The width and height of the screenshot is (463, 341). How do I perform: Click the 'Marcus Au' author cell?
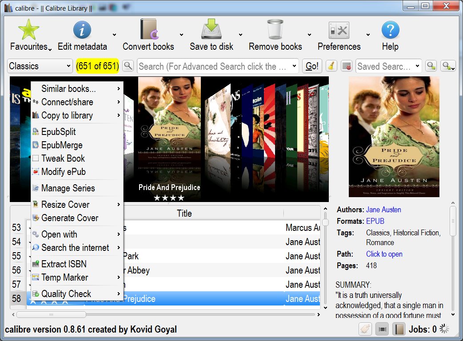pos(303,227)
